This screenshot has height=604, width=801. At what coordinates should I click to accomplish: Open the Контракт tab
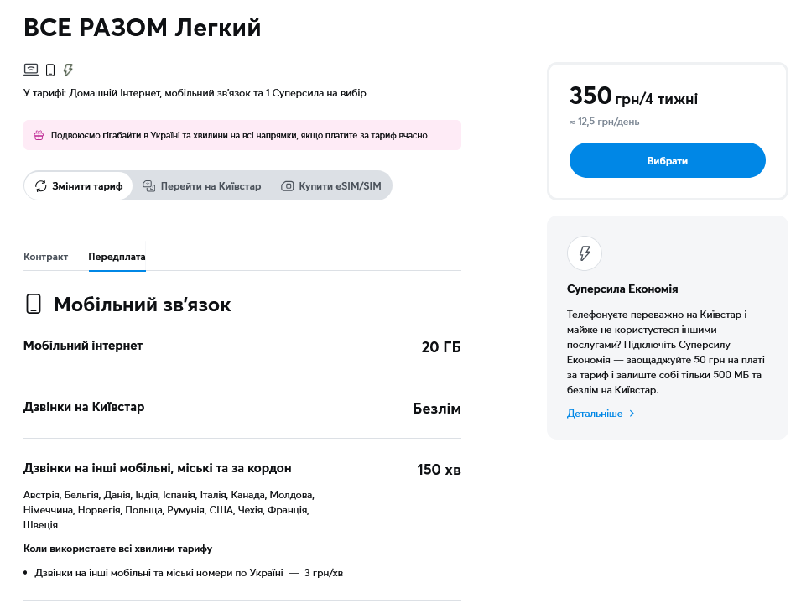pos(45,257)
